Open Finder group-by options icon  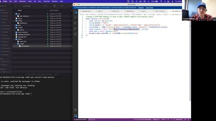[x=55, y=6]
